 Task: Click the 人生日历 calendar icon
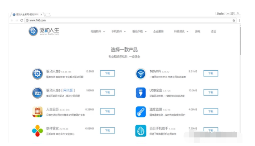[x=37, y=112]
